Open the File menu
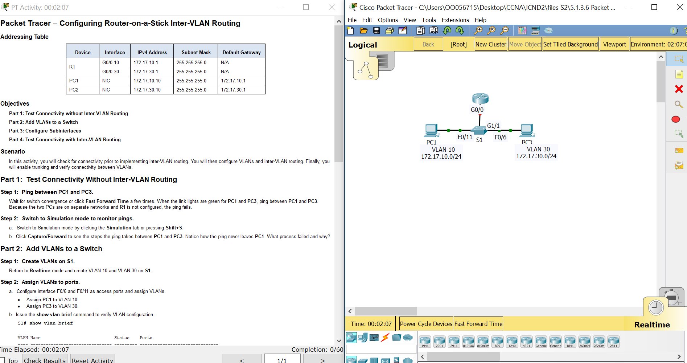 click(352, 20)
